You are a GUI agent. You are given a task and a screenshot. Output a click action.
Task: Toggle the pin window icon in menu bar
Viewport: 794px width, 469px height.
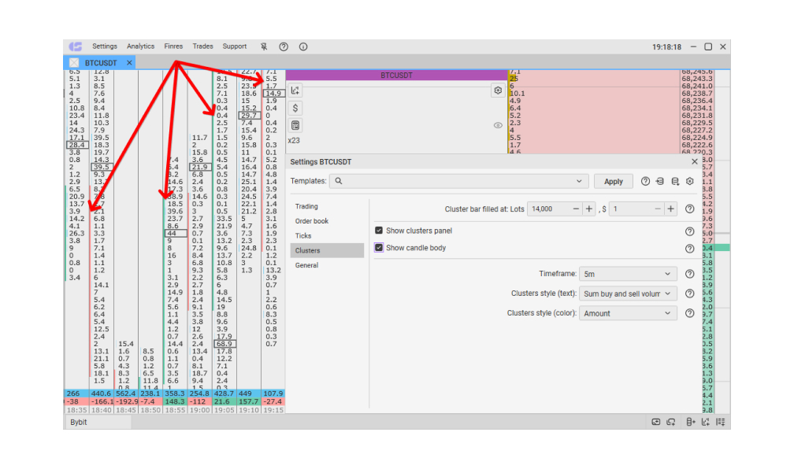click(x=264, y=46)
